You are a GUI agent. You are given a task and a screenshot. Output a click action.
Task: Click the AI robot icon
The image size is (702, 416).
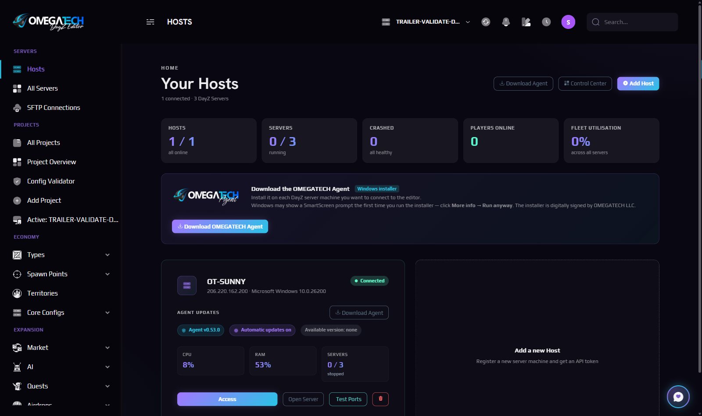click(17, 367)
